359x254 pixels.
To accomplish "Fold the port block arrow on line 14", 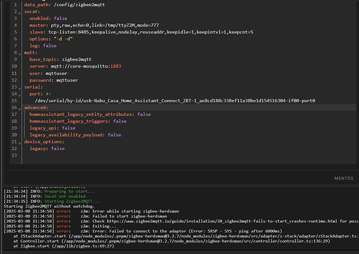I will pos(20,95).
